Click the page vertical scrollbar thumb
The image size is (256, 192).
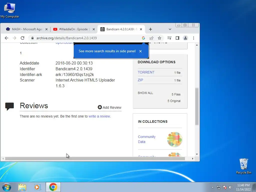click(x=197, y=106)
